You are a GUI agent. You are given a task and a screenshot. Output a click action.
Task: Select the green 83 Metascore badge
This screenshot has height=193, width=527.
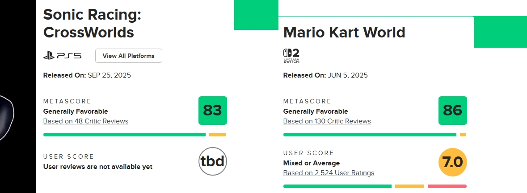click(213, 111)
